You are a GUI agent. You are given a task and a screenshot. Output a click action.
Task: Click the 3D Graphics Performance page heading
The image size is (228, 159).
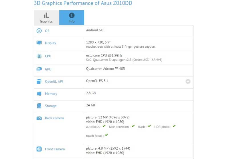click(83, 3)
